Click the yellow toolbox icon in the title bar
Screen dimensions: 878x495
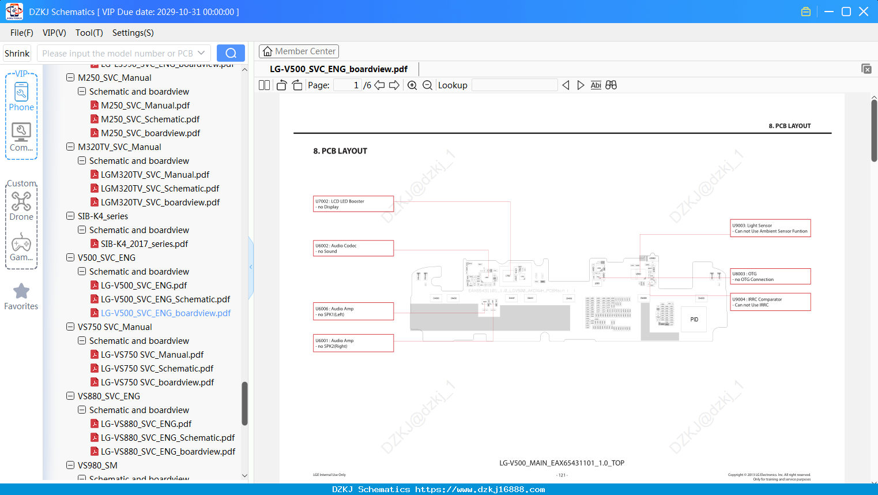coord(806,12)
